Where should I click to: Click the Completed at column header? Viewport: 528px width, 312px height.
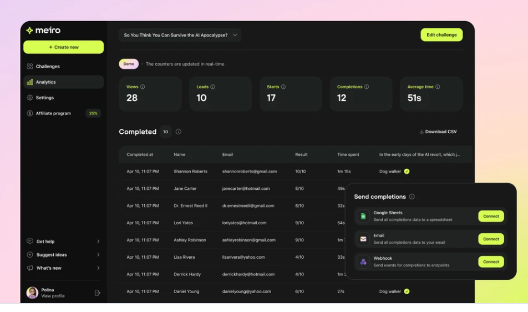tap(140, 155)
